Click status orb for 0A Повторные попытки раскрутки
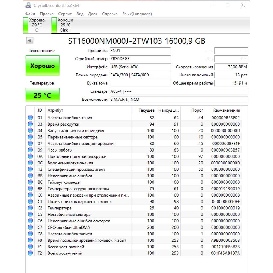The width and height of the screenshot is (273, 273). pyautogui.click(x=30, y=156)
